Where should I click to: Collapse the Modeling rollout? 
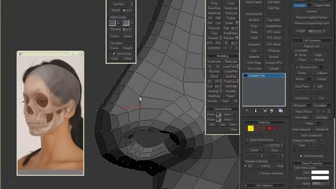click(x=222, y=56)
